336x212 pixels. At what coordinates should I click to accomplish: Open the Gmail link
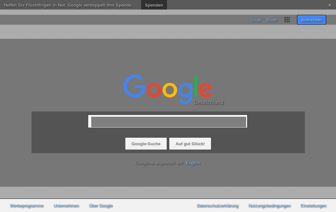256,20
